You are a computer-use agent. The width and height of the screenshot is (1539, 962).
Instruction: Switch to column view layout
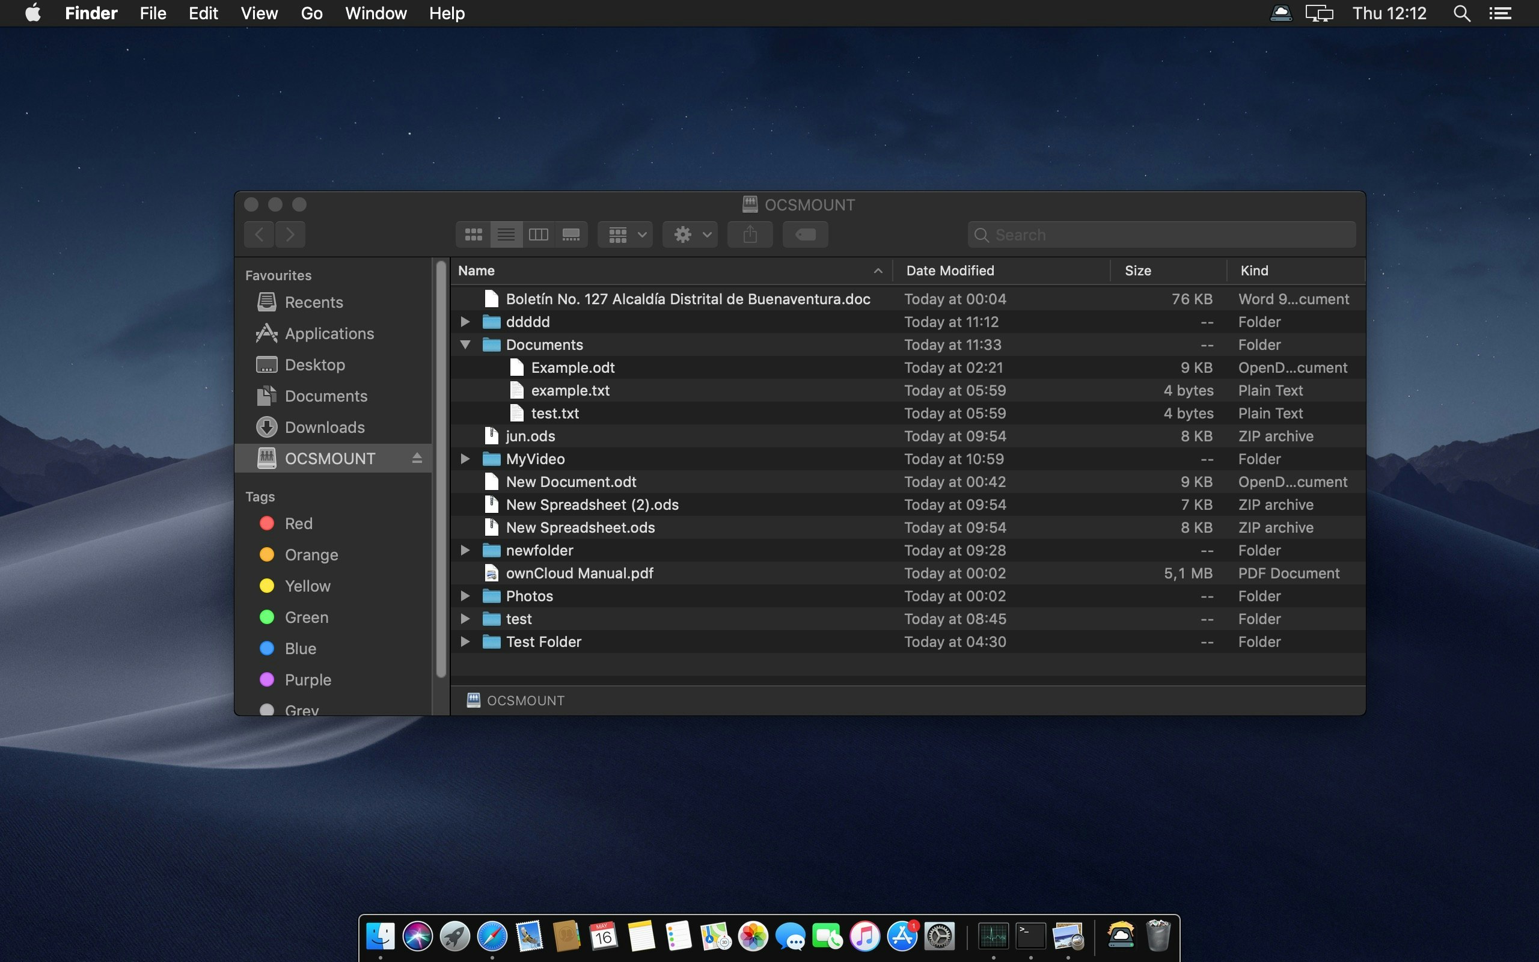point(538,234)
